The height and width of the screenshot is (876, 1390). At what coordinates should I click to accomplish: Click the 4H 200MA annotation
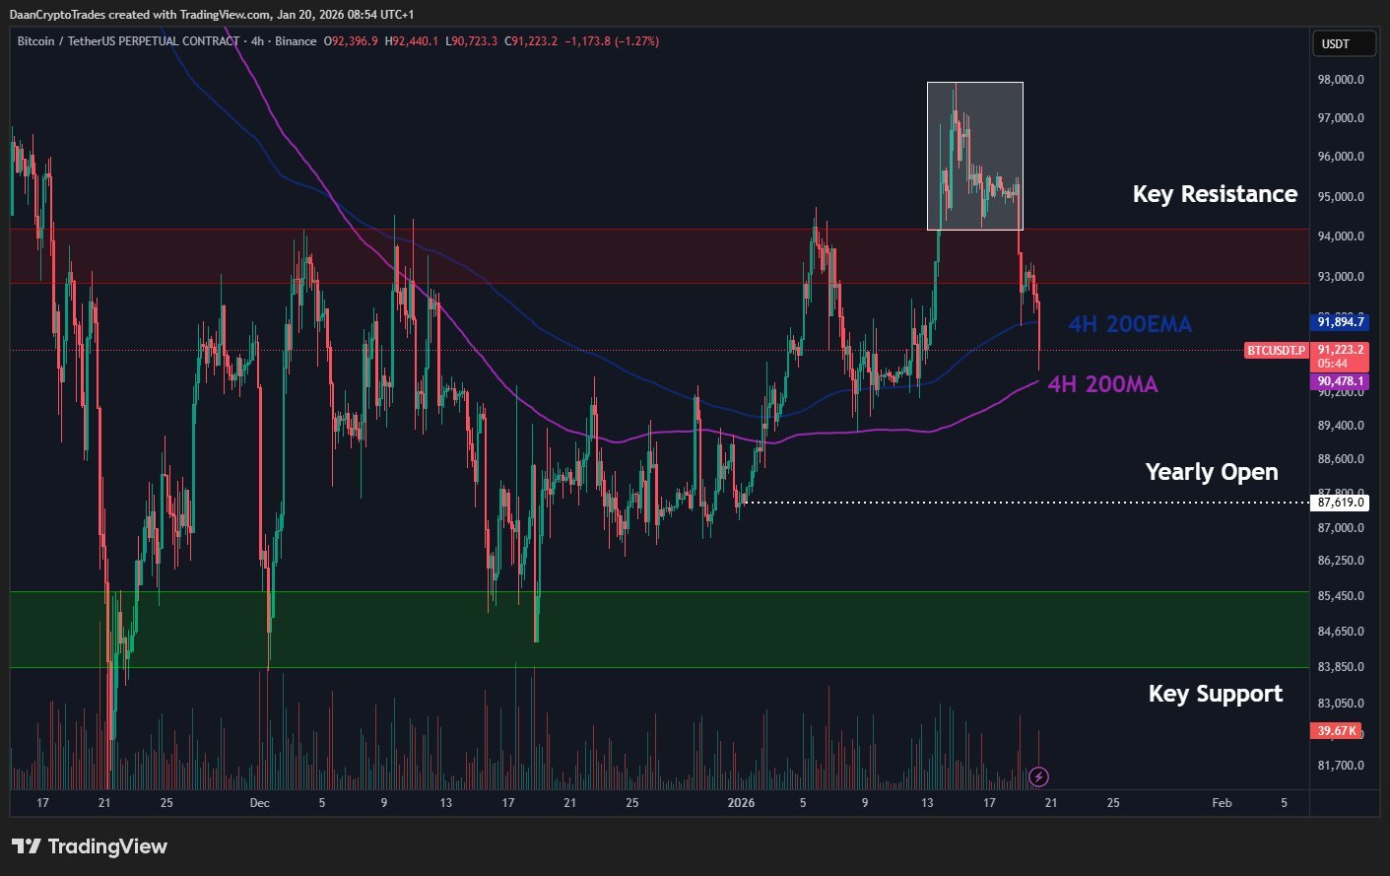tap(1102, 384)
